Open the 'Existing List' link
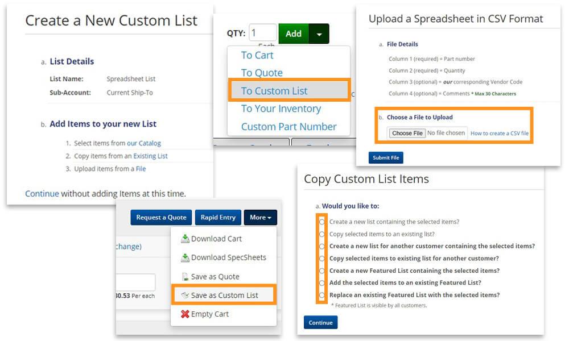This screenshot has height=341, width=569. 150,156
